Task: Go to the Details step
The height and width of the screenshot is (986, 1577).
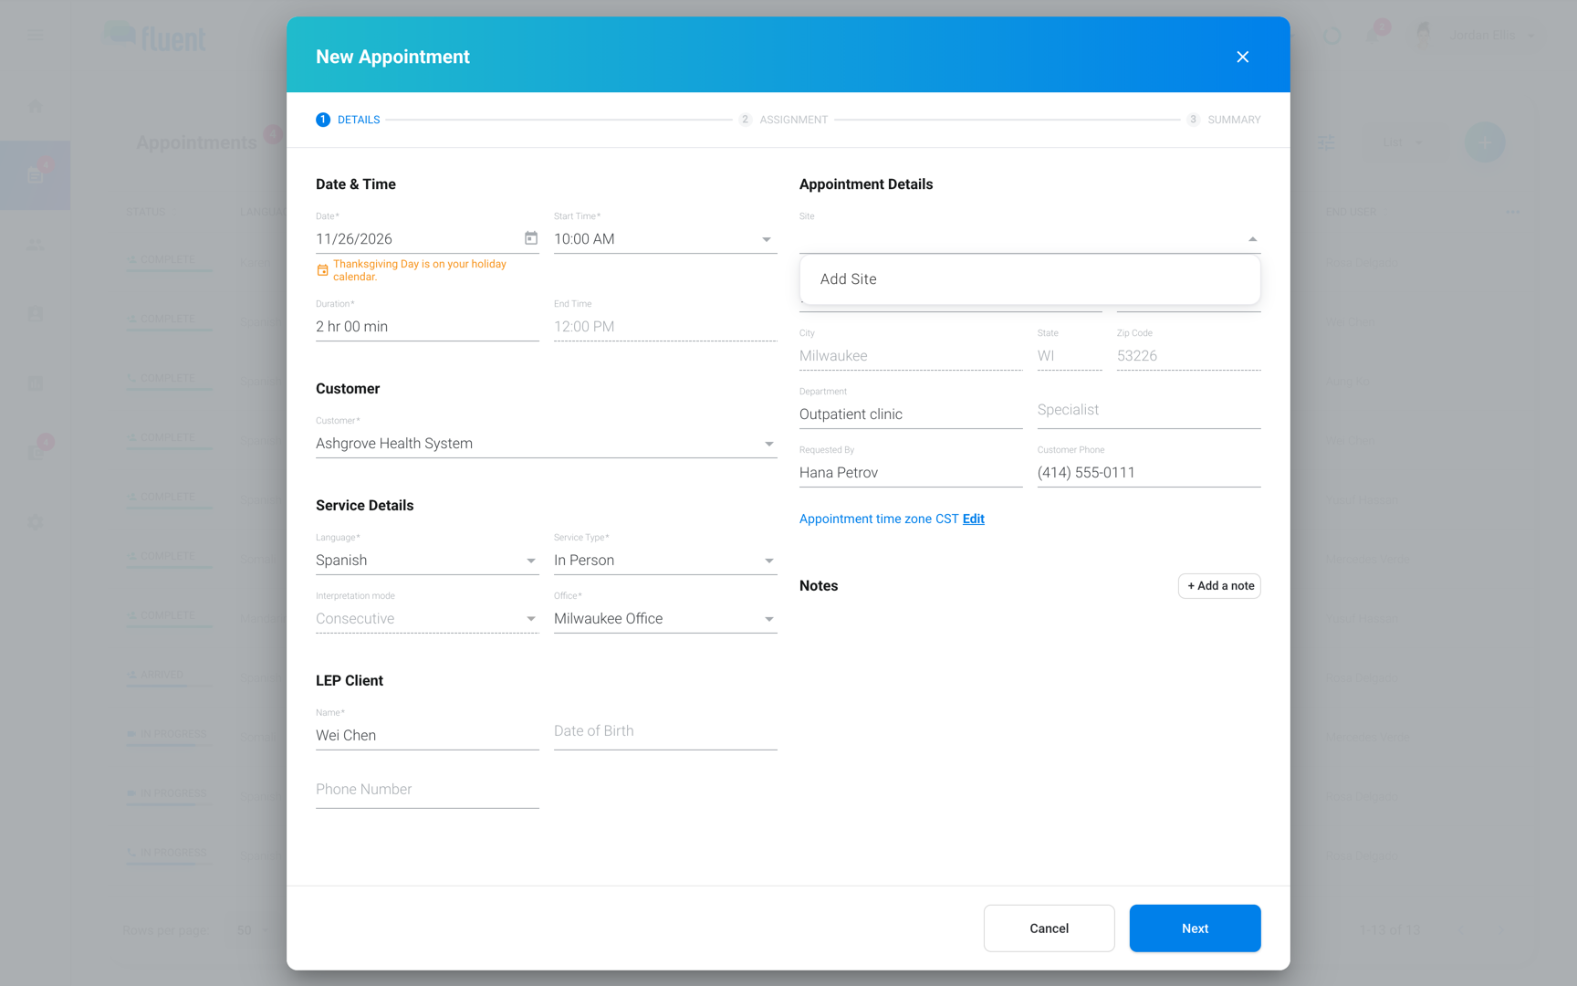Action: point(348,120)
